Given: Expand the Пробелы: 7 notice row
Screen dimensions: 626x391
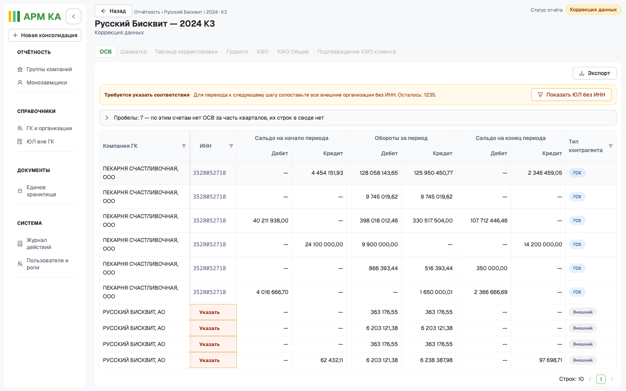Looking at the screenshot, I should pos(358,118).
